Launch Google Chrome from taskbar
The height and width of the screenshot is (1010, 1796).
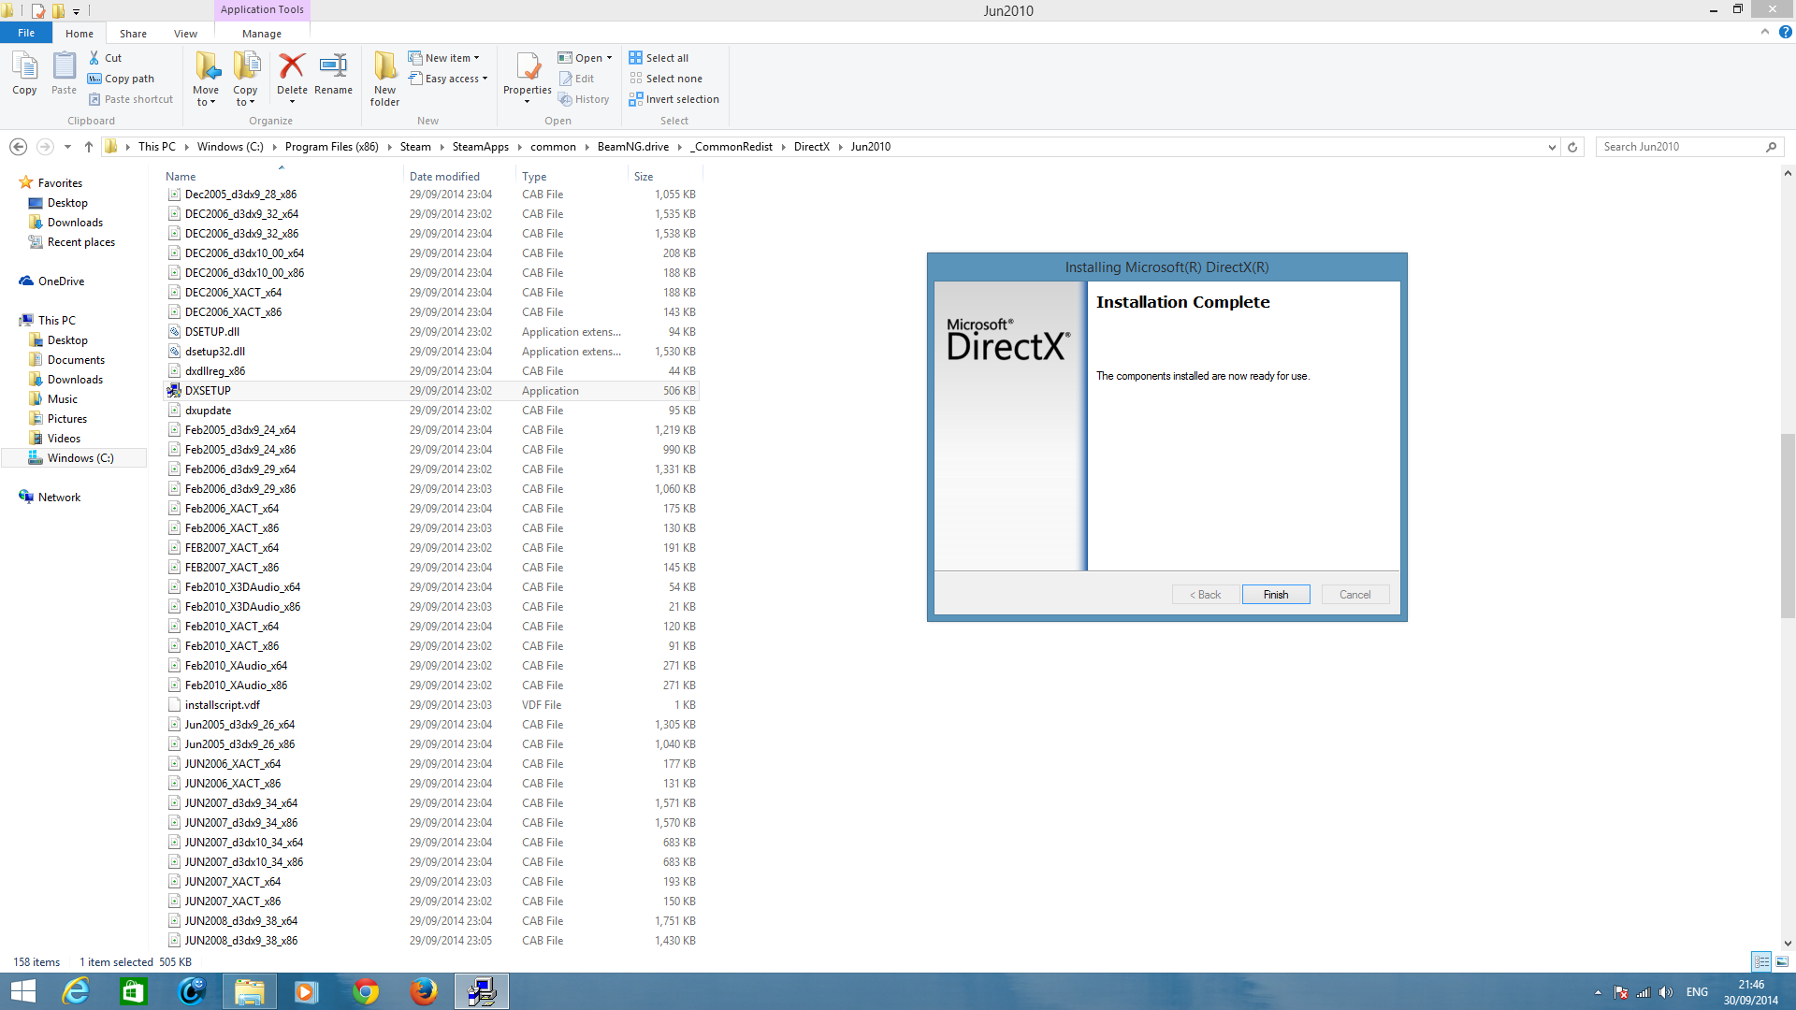pos(366,991)
